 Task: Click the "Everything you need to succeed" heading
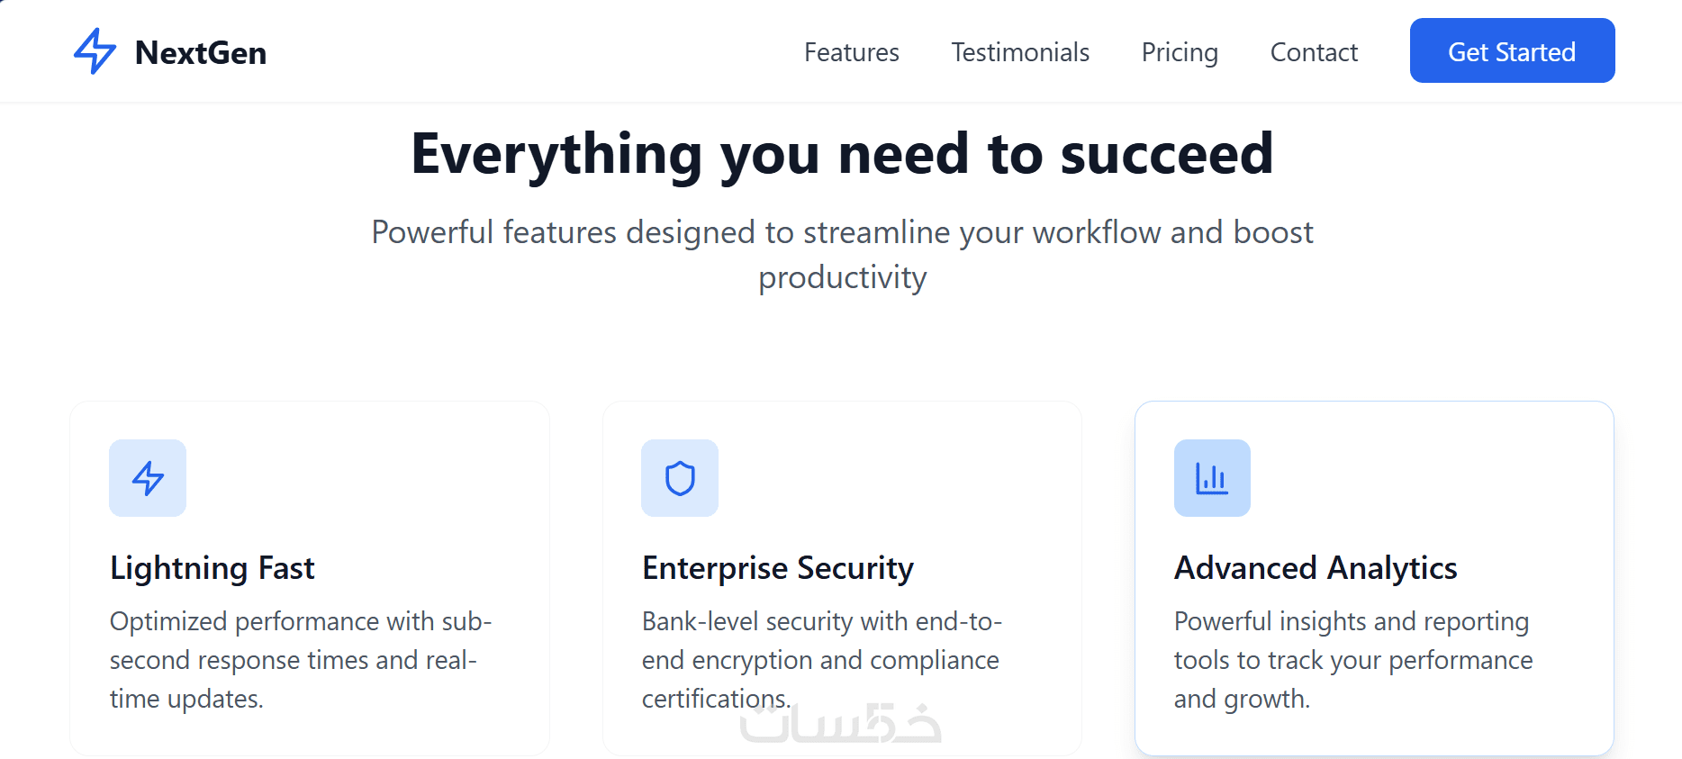tap(842, 153)
